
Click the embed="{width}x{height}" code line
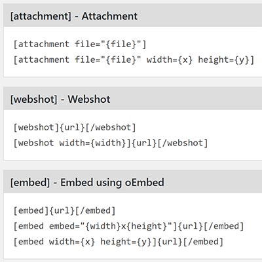(128, 226)
